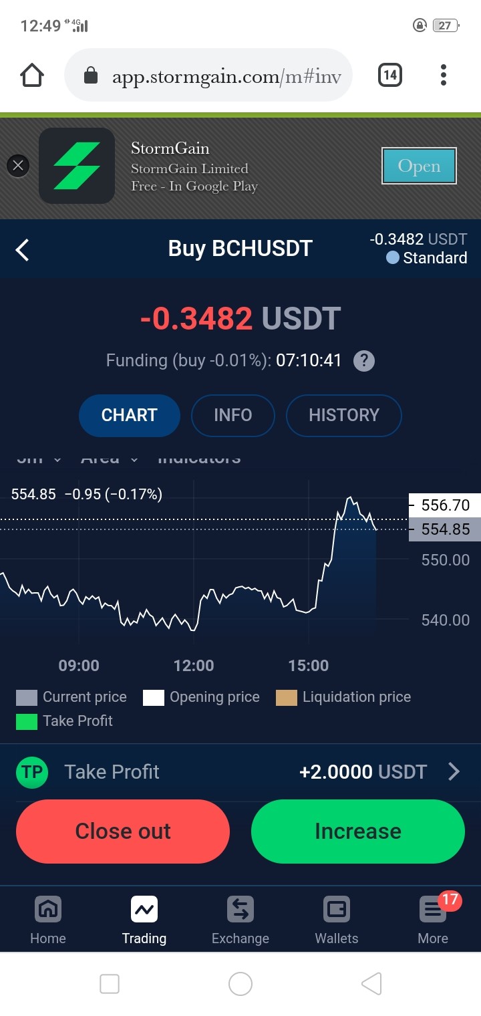This screenshot has height=1016, width=481.
Task: Go back using the left arrow
Action: click(22, 250)
